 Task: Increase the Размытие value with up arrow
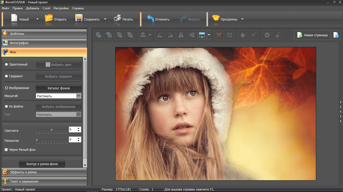[79, 138]
